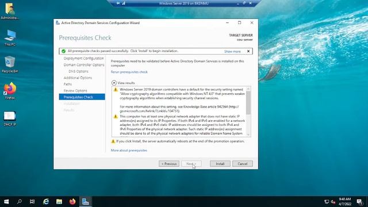This screenshot has height=207, width=368.
Task: Click the wizard title bar icon
Action: pyautogui.click(x=57, y=23)
